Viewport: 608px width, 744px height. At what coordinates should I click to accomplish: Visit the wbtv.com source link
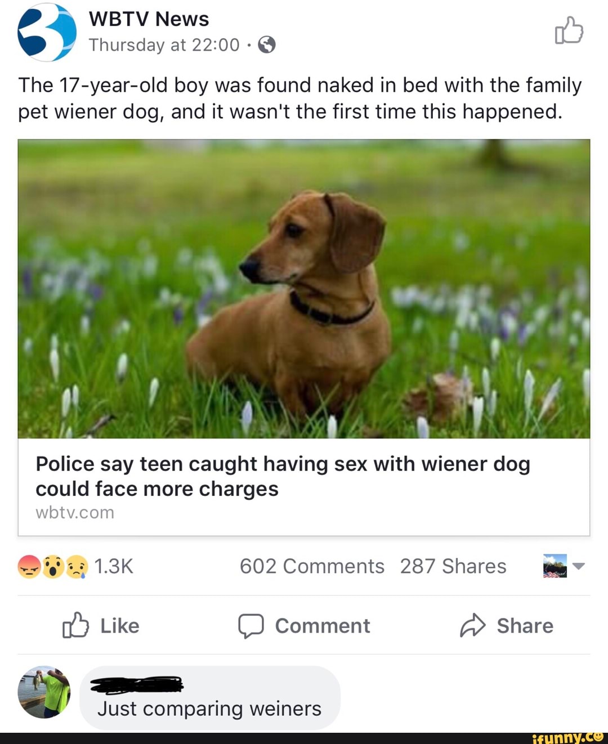click(75, 513)
